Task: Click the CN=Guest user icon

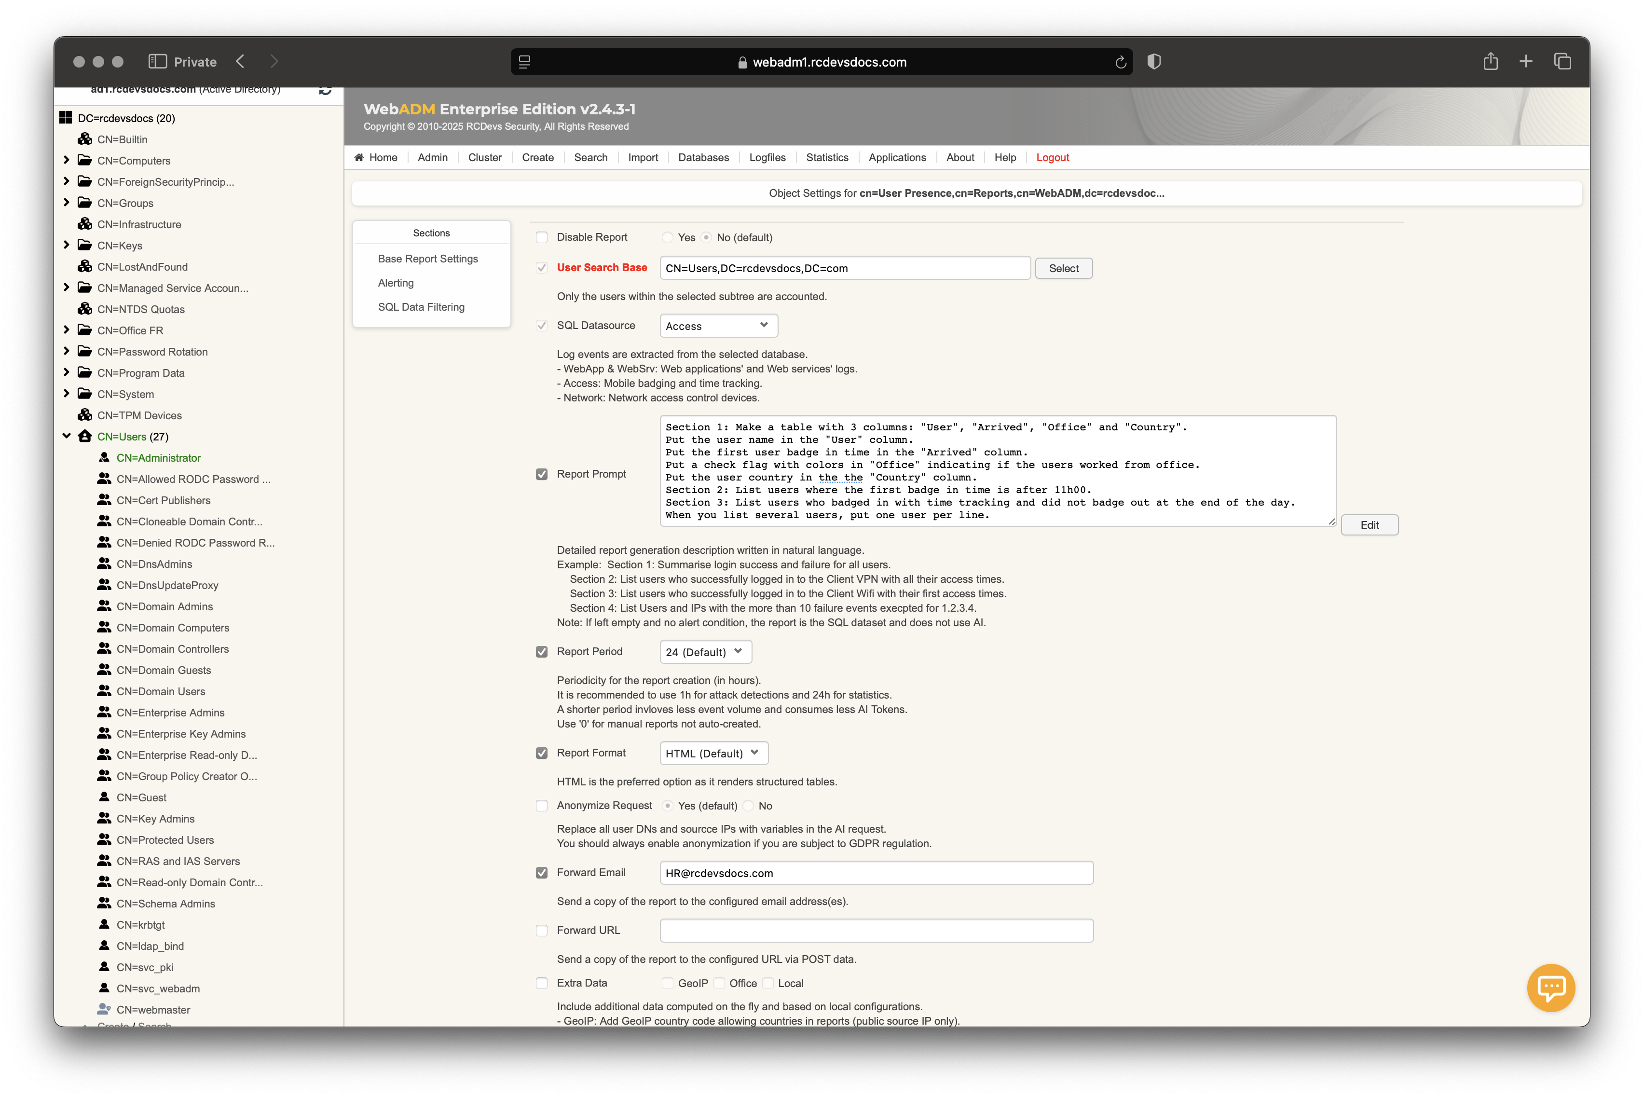Action: click(x=104, y=797)
